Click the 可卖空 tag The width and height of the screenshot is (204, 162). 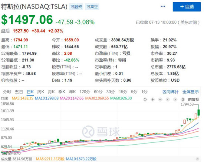pyautogui.click(x=92, y=7)
